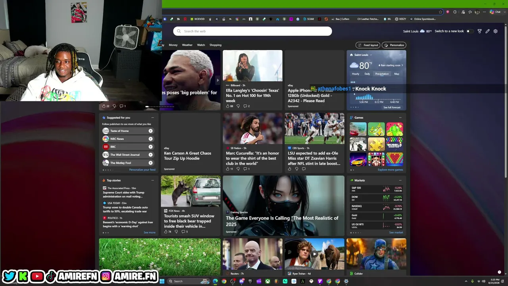Open the KEEZY bookmark
The width and height of the screenshot is (508, 286).
pyautogui.click(x=400, y=19)
